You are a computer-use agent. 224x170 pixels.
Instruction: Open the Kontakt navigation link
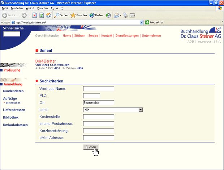[x=107, y=35]
